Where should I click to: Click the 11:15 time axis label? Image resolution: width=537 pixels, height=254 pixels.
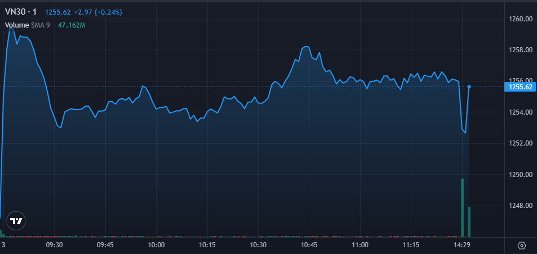411,245
